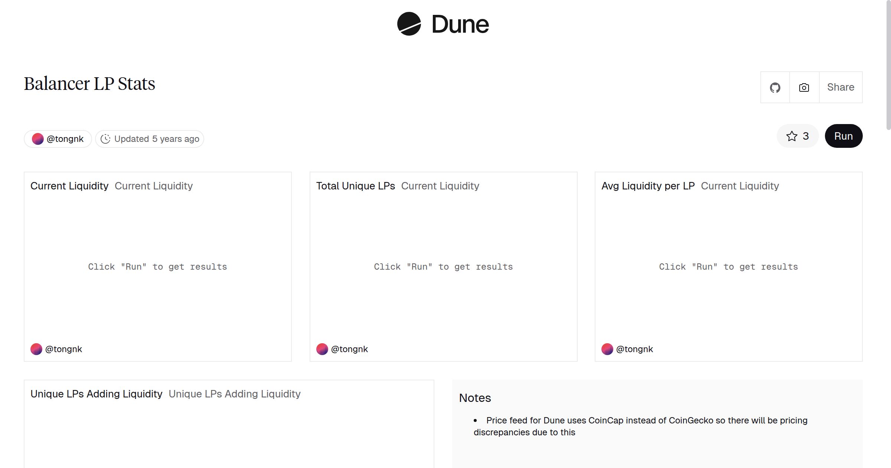
Task: Open the Avg Liquidity per LP title
Action: (x=648, y=186)
